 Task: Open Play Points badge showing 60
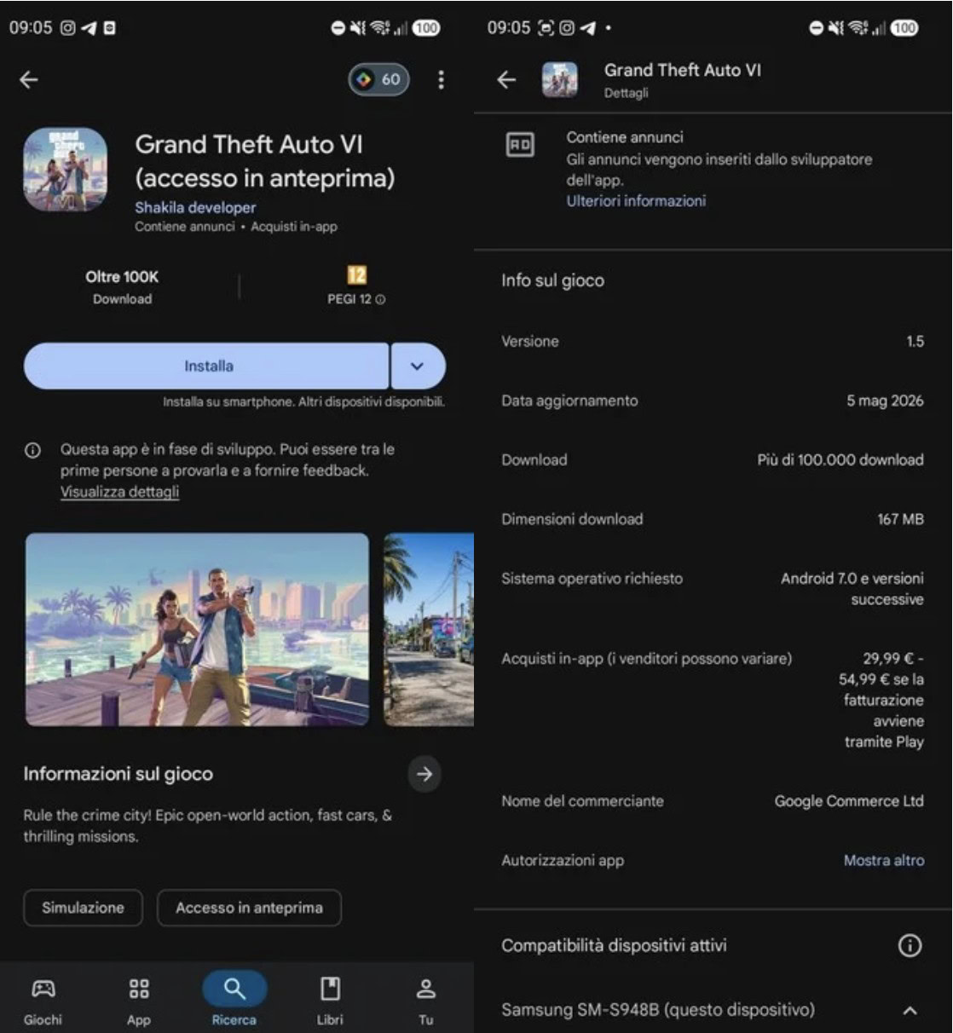(x=378, y=79)
